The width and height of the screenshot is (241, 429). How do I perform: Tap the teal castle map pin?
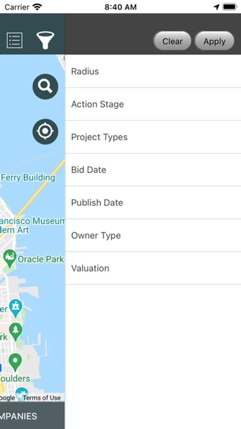(16, 308)
